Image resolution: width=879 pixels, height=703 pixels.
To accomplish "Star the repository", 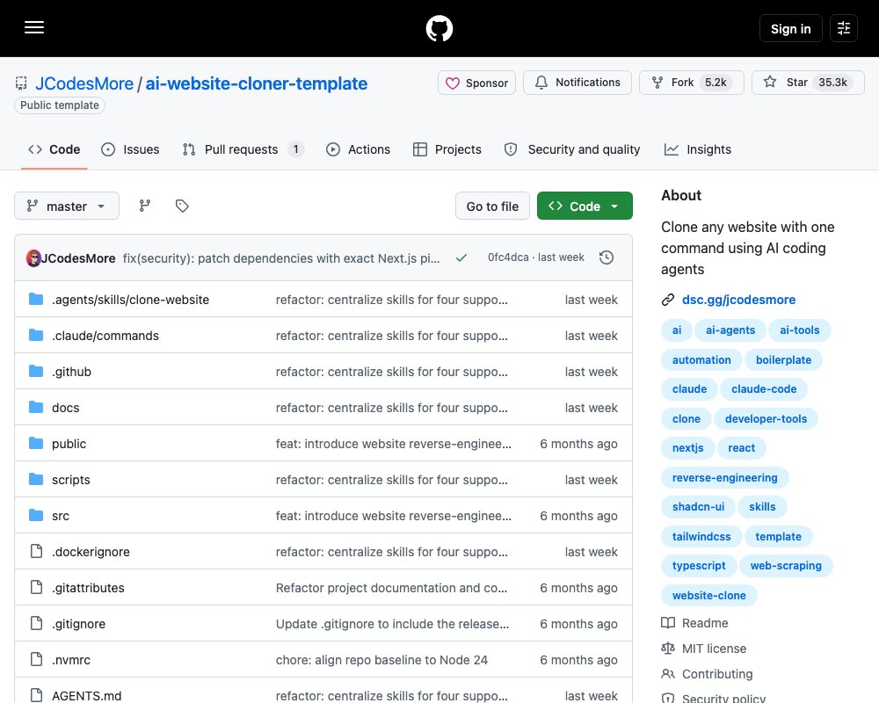I will tap(808, 83).
